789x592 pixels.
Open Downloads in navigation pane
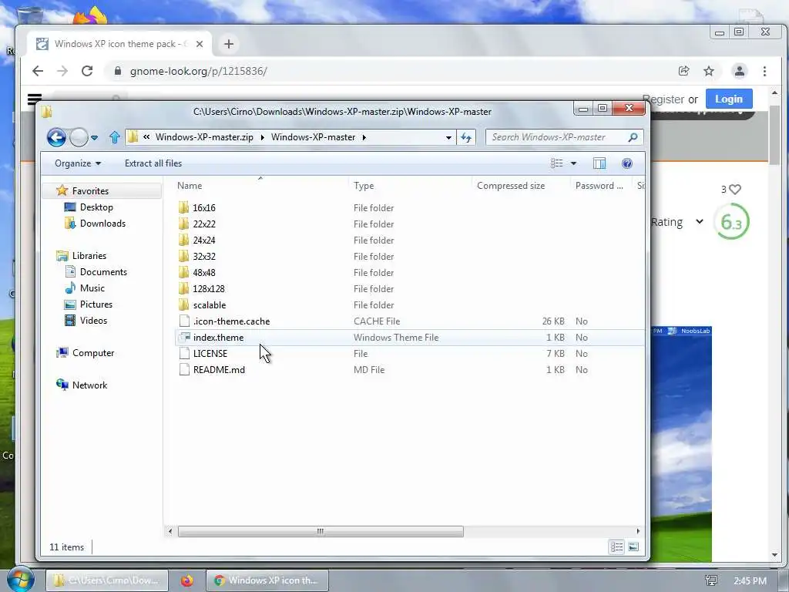(x=102, y=223)
